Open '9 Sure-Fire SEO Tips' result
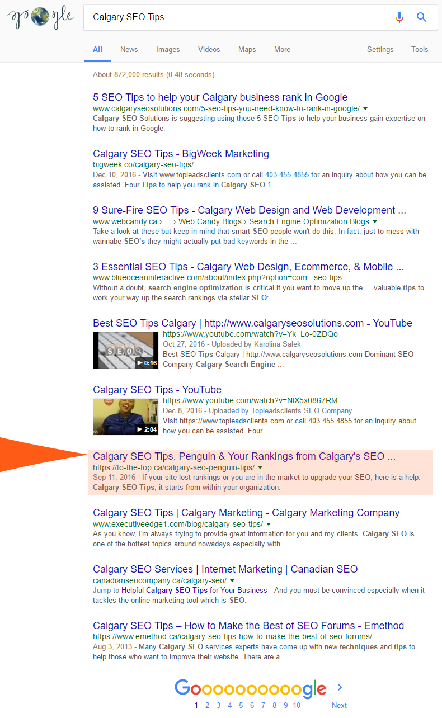442x718 pixels. (249, 210)
